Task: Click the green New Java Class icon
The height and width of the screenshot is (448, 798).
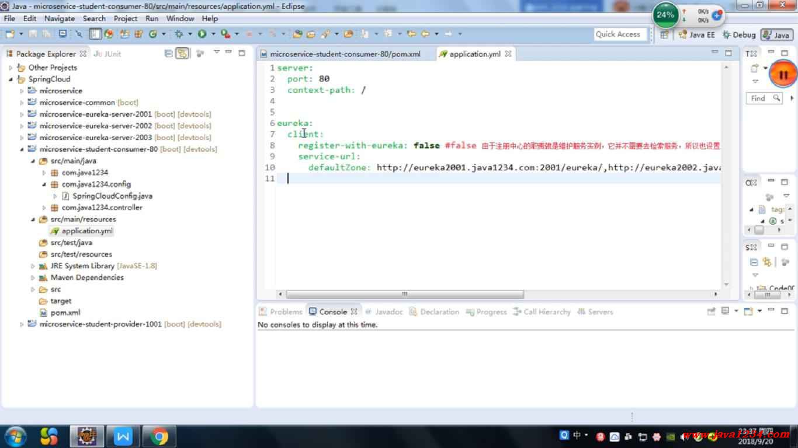Action: (153, 34)
